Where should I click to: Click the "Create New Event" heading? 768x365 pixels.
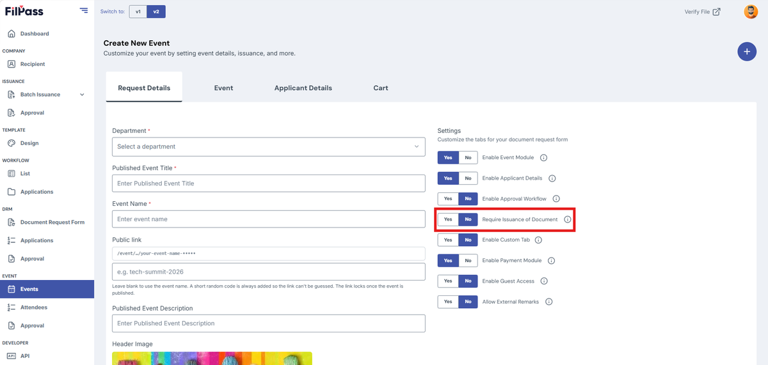[x=136, y=43]
